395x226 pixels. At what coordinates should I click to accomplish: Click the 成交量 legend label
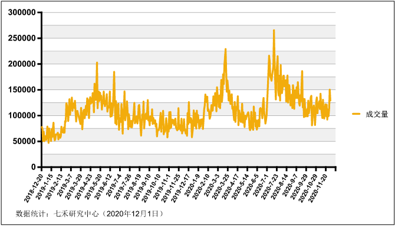[377, 114]
